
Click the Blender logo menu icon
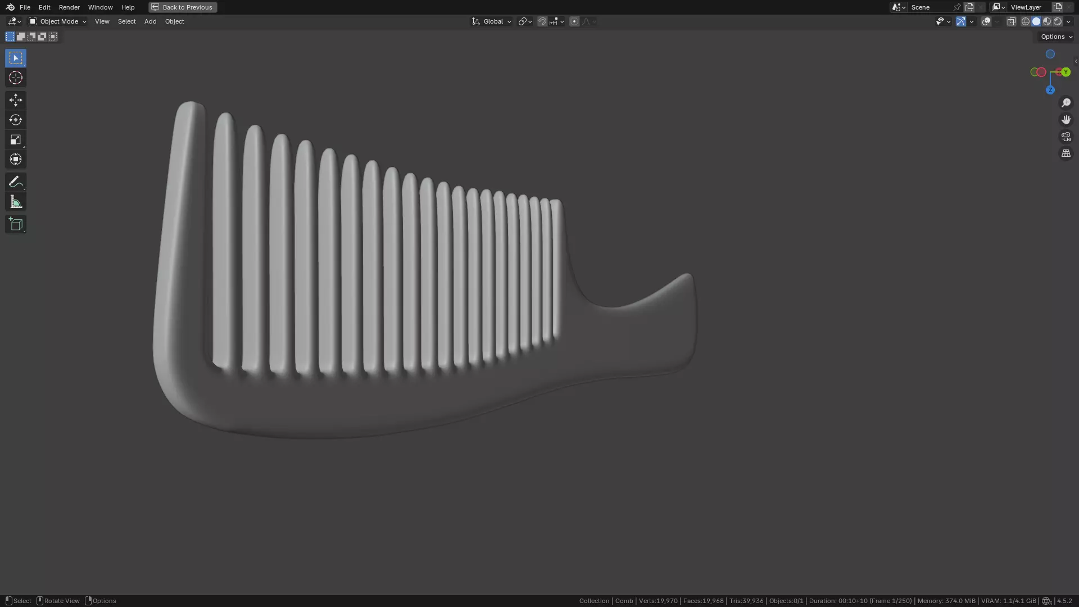click(10, 7)
